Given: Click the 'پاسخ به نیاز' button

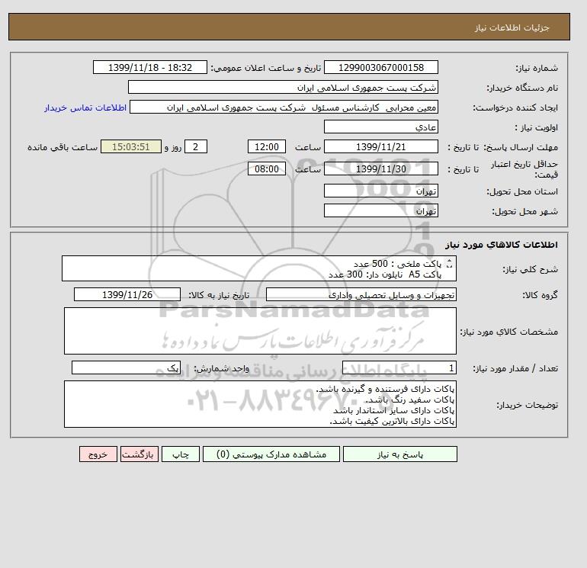Looking at the screenshot, I should point(399,454).
